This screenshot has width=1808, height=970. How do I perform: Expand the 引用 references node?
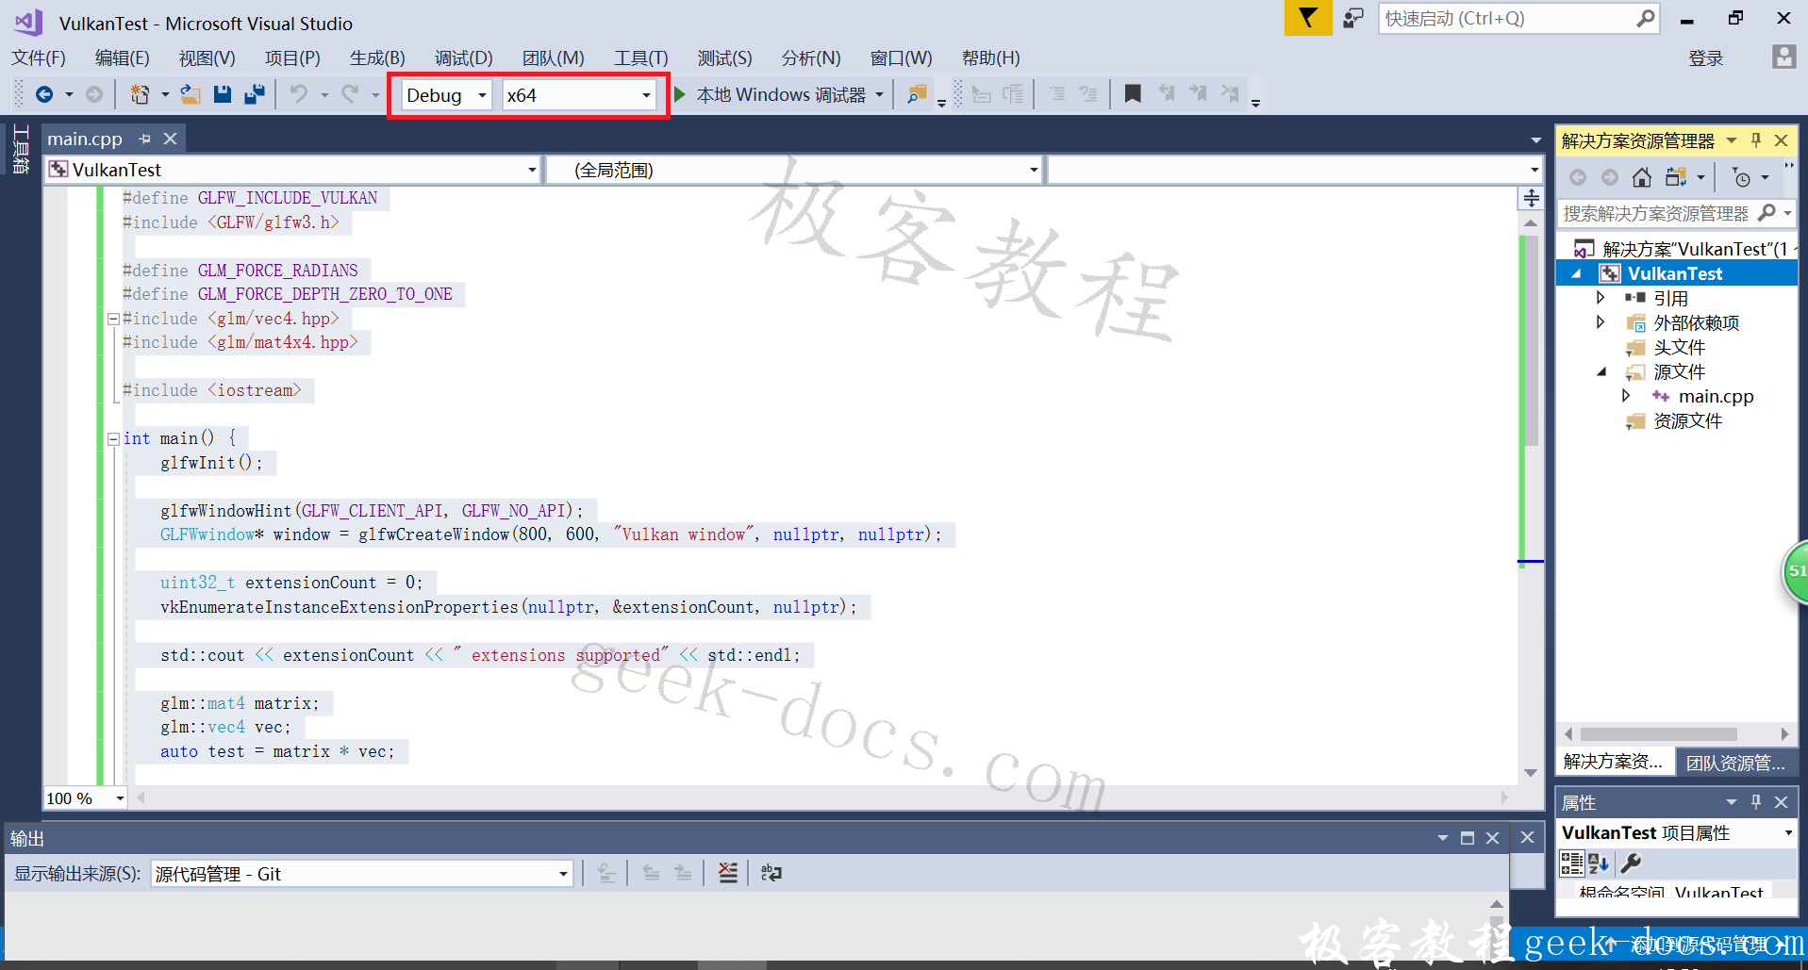pyautogui.click(x=1601, y=298)
